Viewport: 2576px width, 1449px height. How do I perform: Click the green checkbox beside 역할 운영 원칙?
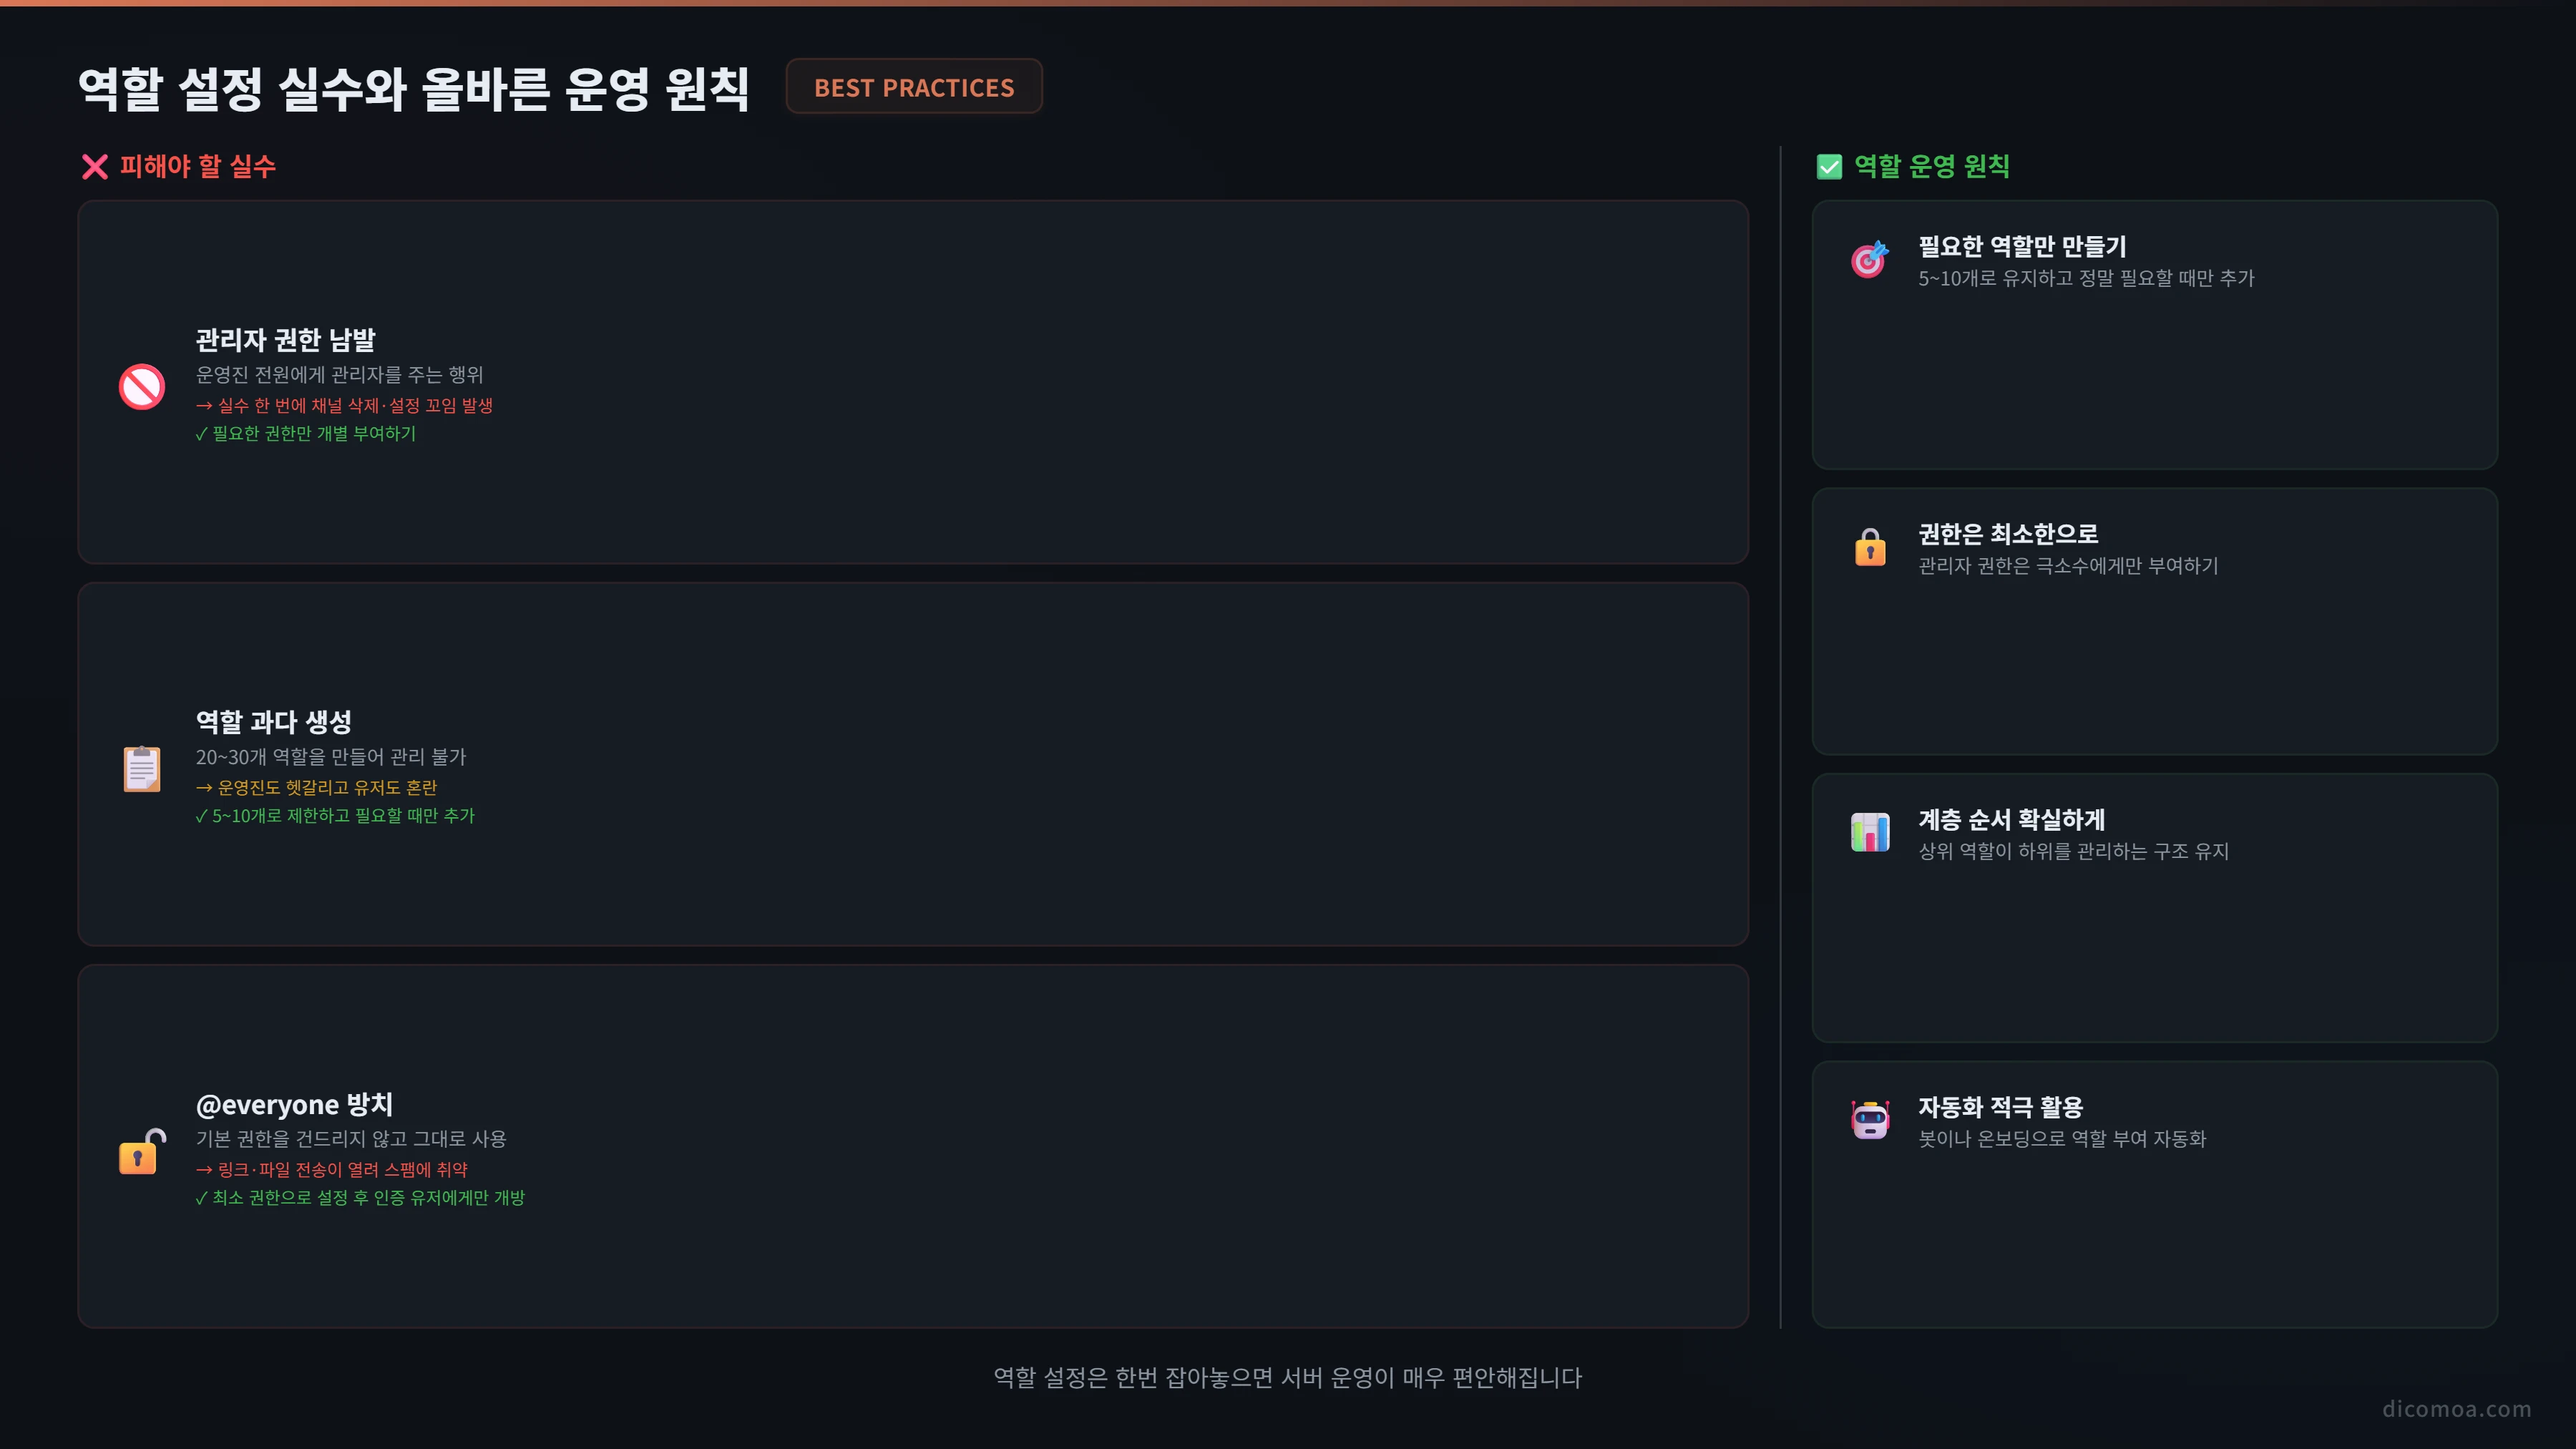[1829, 167]
